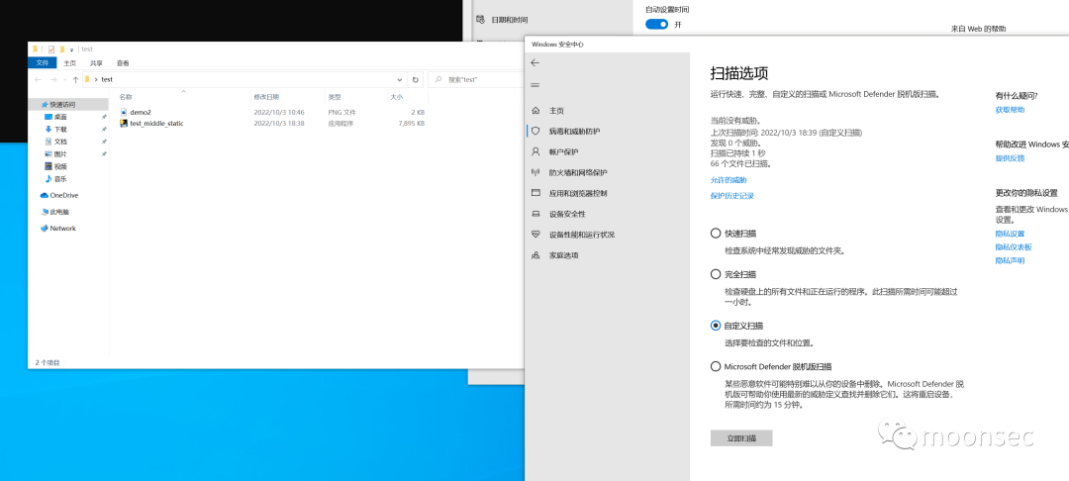Image resolution: width=1069 pixels, height=481 pixels.
Task: Open the hamburger menu in Windows Security
Action: (534, 85)
